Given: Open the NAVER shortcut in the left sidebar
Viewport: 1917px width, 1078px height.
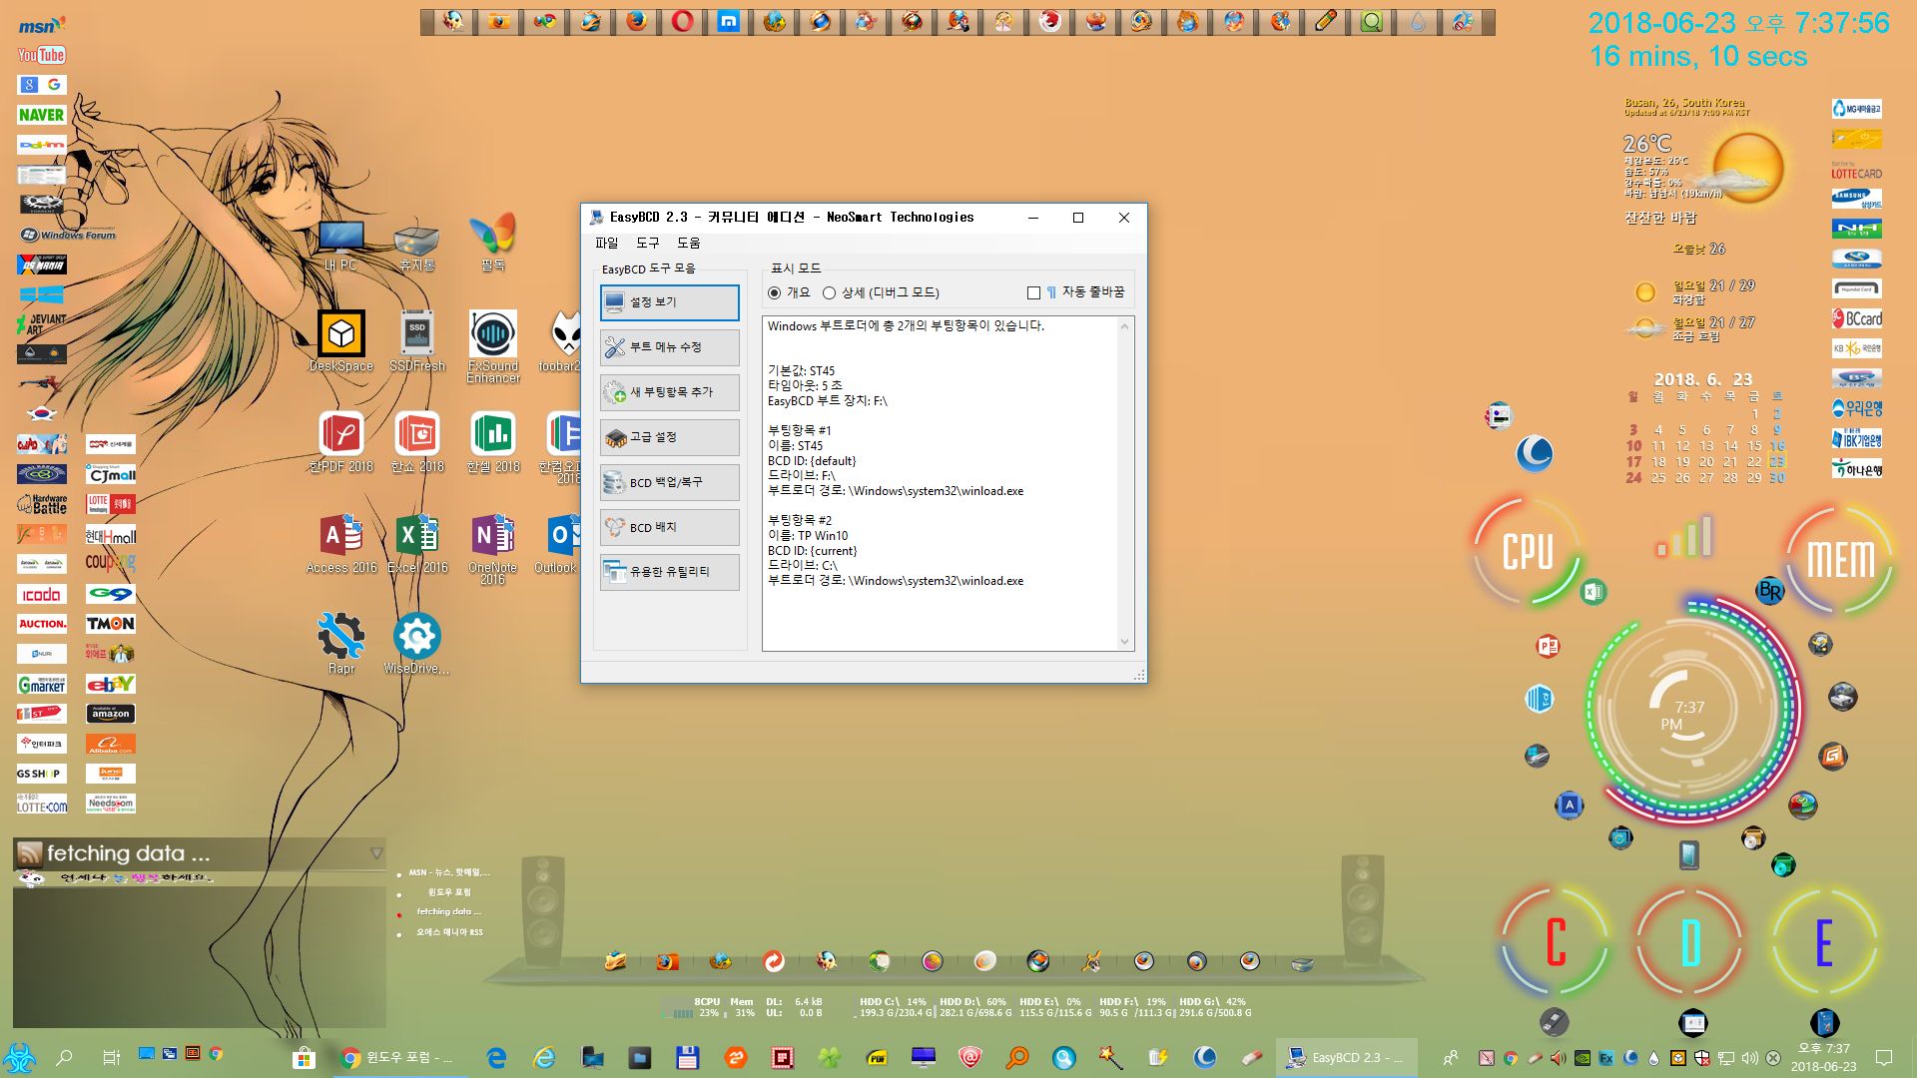Looking at the screenshot, I should pos(41,115).
